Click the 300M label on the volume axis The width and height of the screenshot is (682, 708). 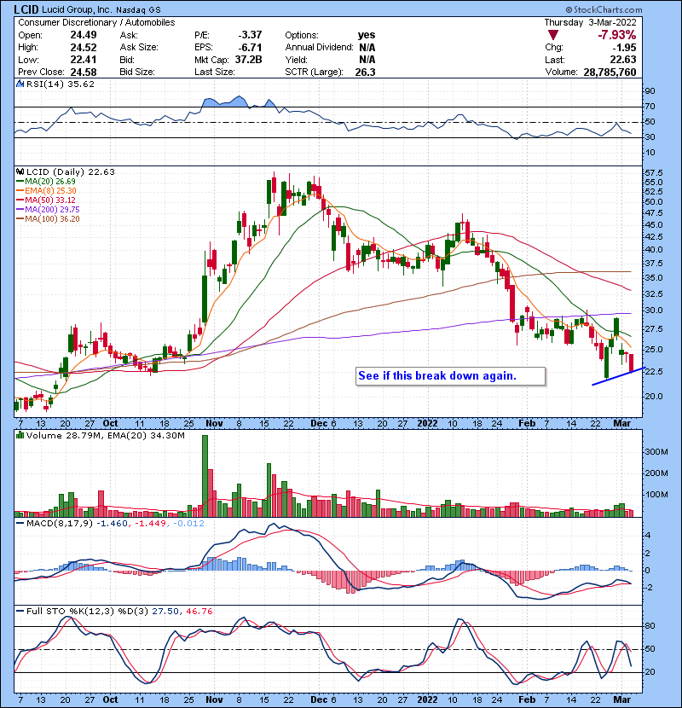point(656,452)
